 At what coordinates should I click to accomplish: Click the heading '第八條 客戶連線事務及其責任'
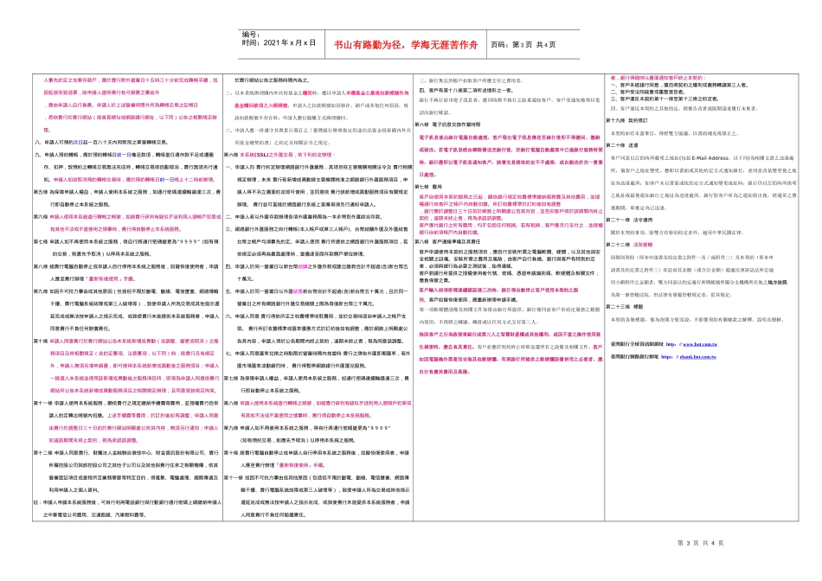coord(447,241)
